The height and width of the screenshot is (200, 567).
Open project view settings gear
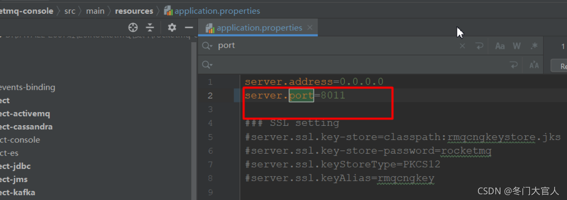tap(172, 27)
